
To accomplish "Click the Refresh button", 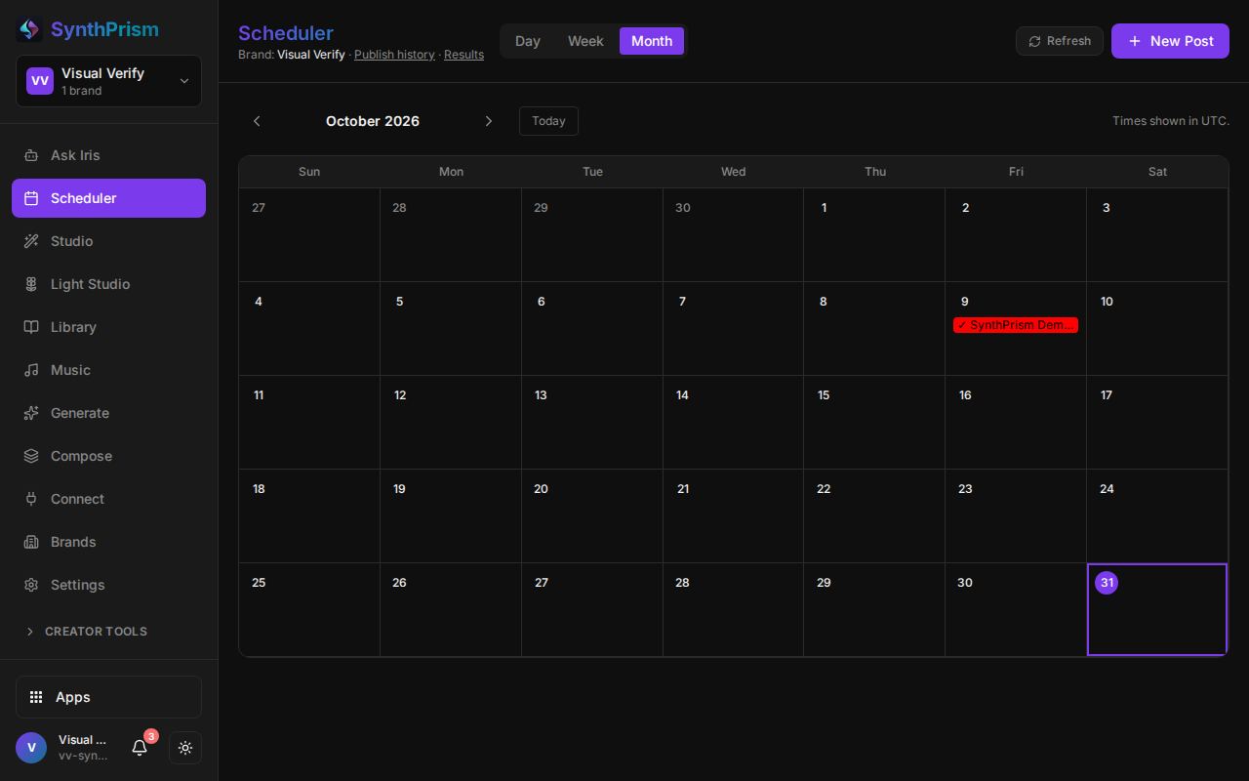I will click(x=1060, y=41).
